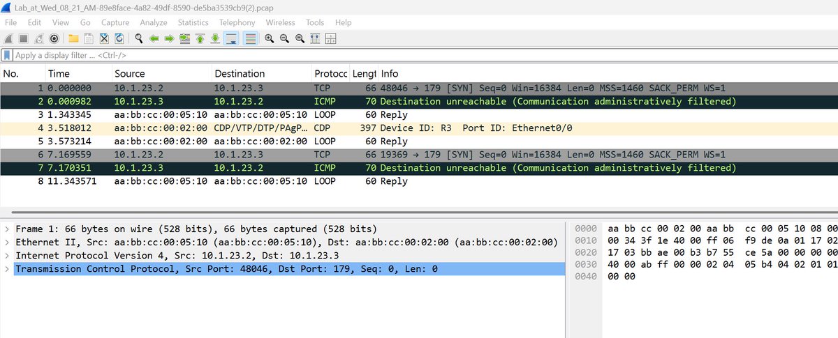The width and height of the screenshot is (838, 338).
Task: Click hex dump row offset 0020
Action: (705, 253)
